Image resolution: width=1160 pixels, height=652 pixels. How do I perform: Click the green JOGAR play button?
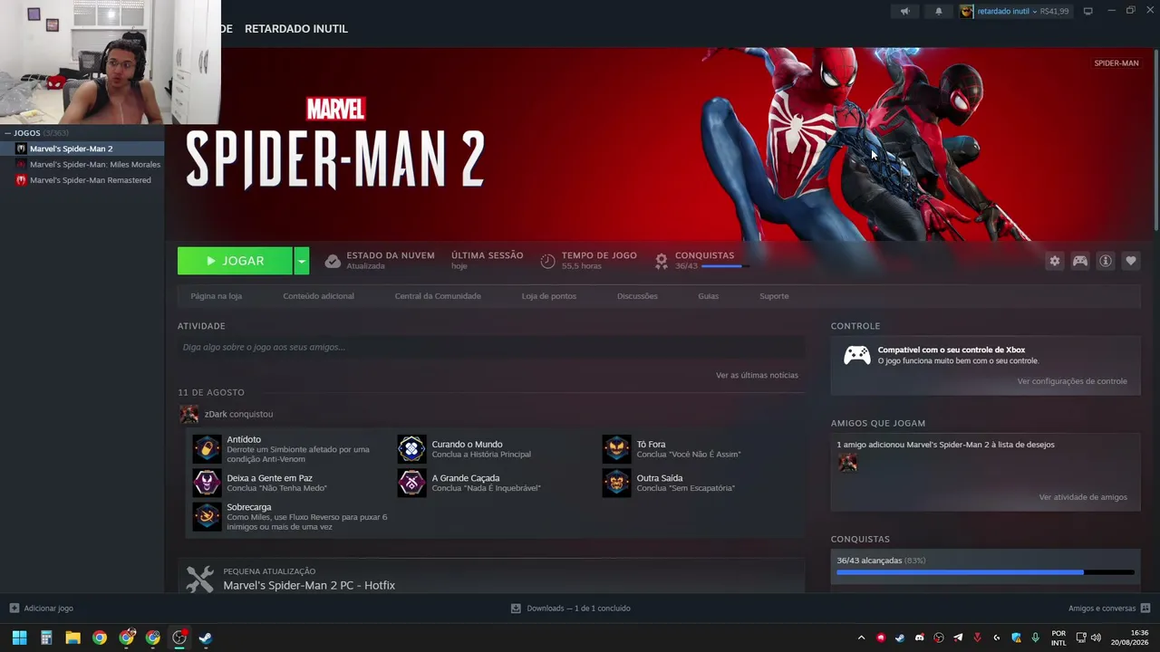235,261
